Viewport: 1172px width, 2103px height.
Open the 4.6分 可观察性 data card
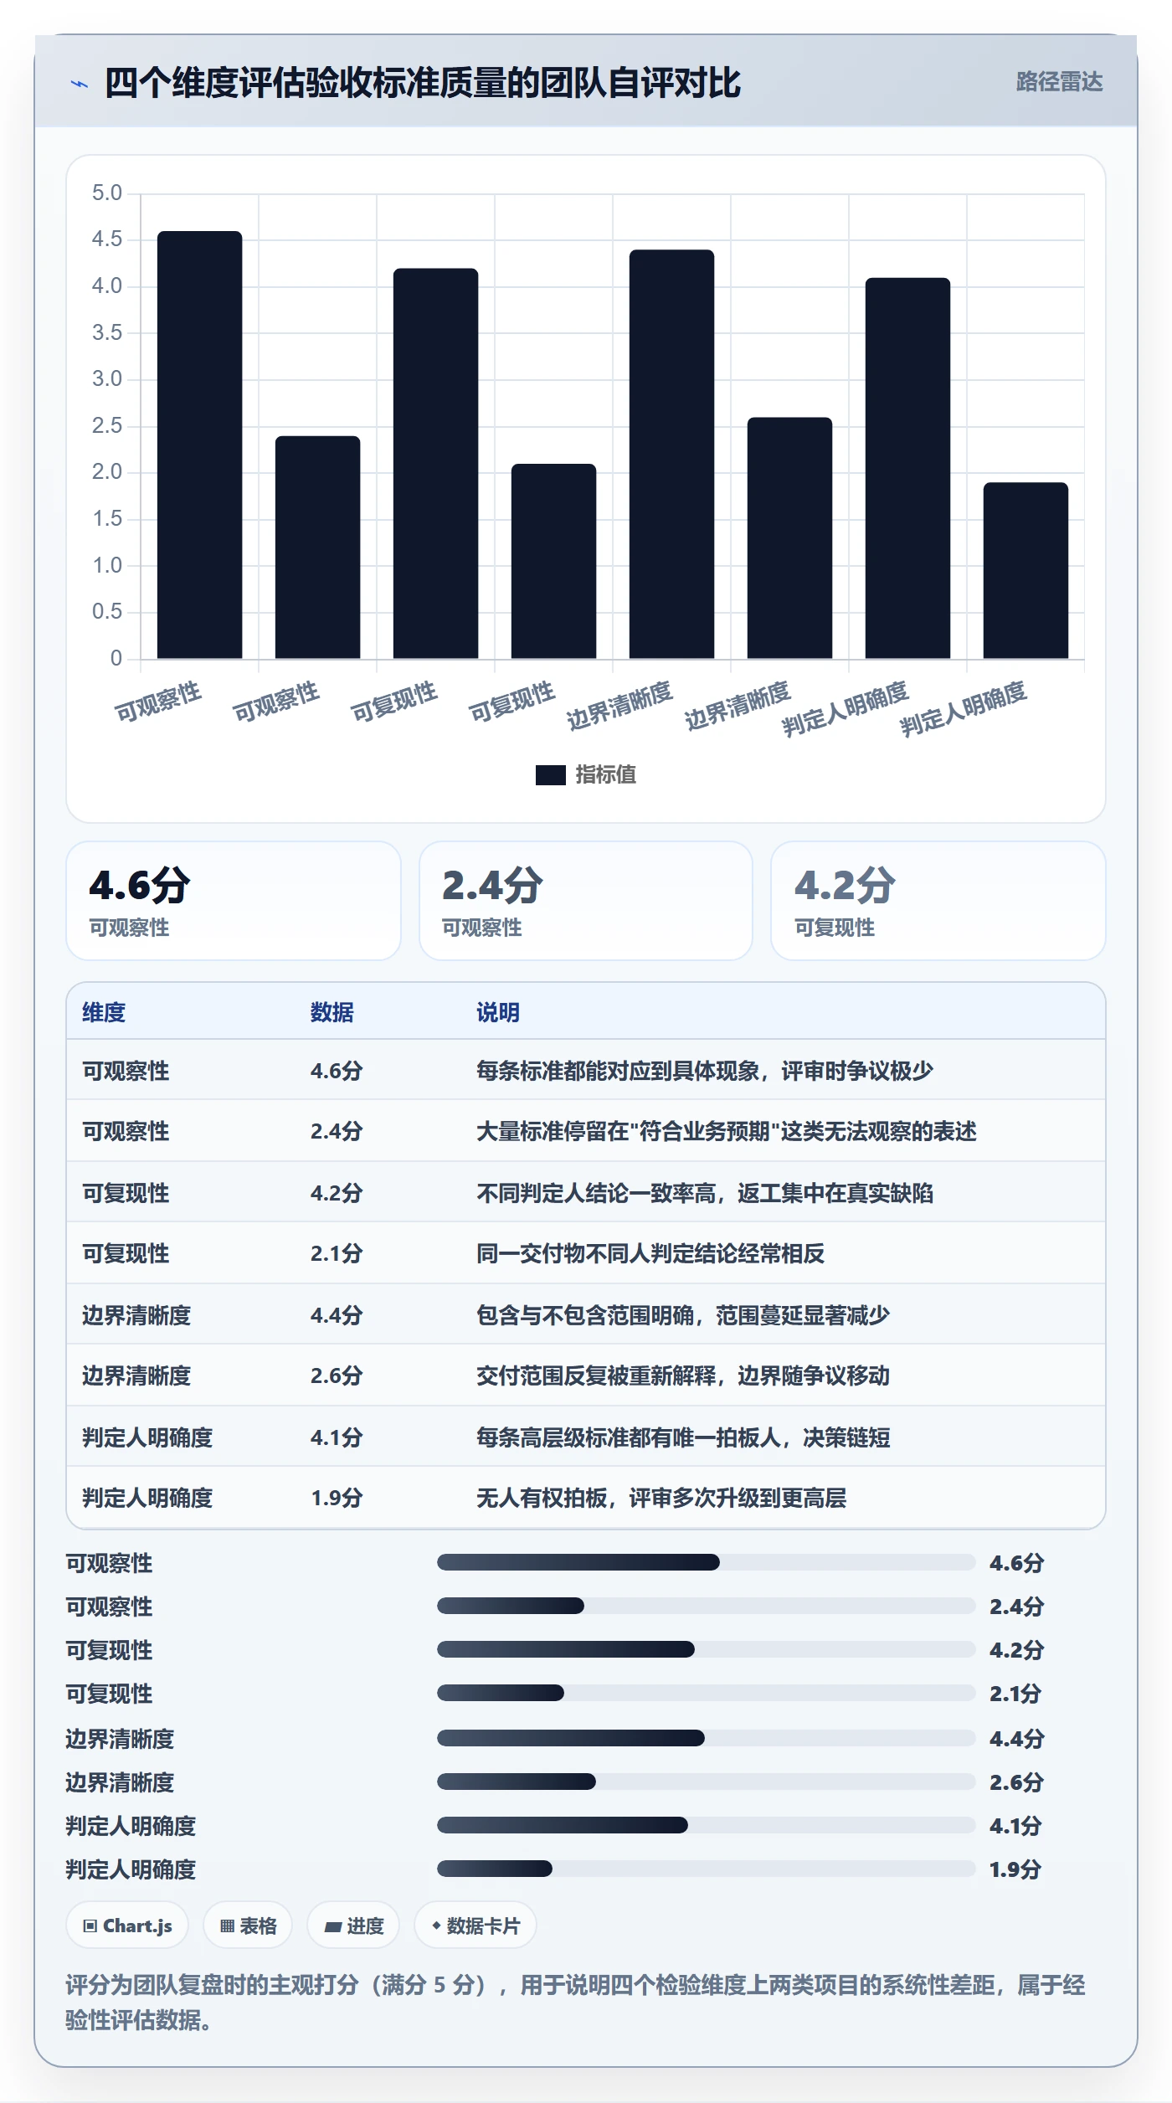[234, 901]
